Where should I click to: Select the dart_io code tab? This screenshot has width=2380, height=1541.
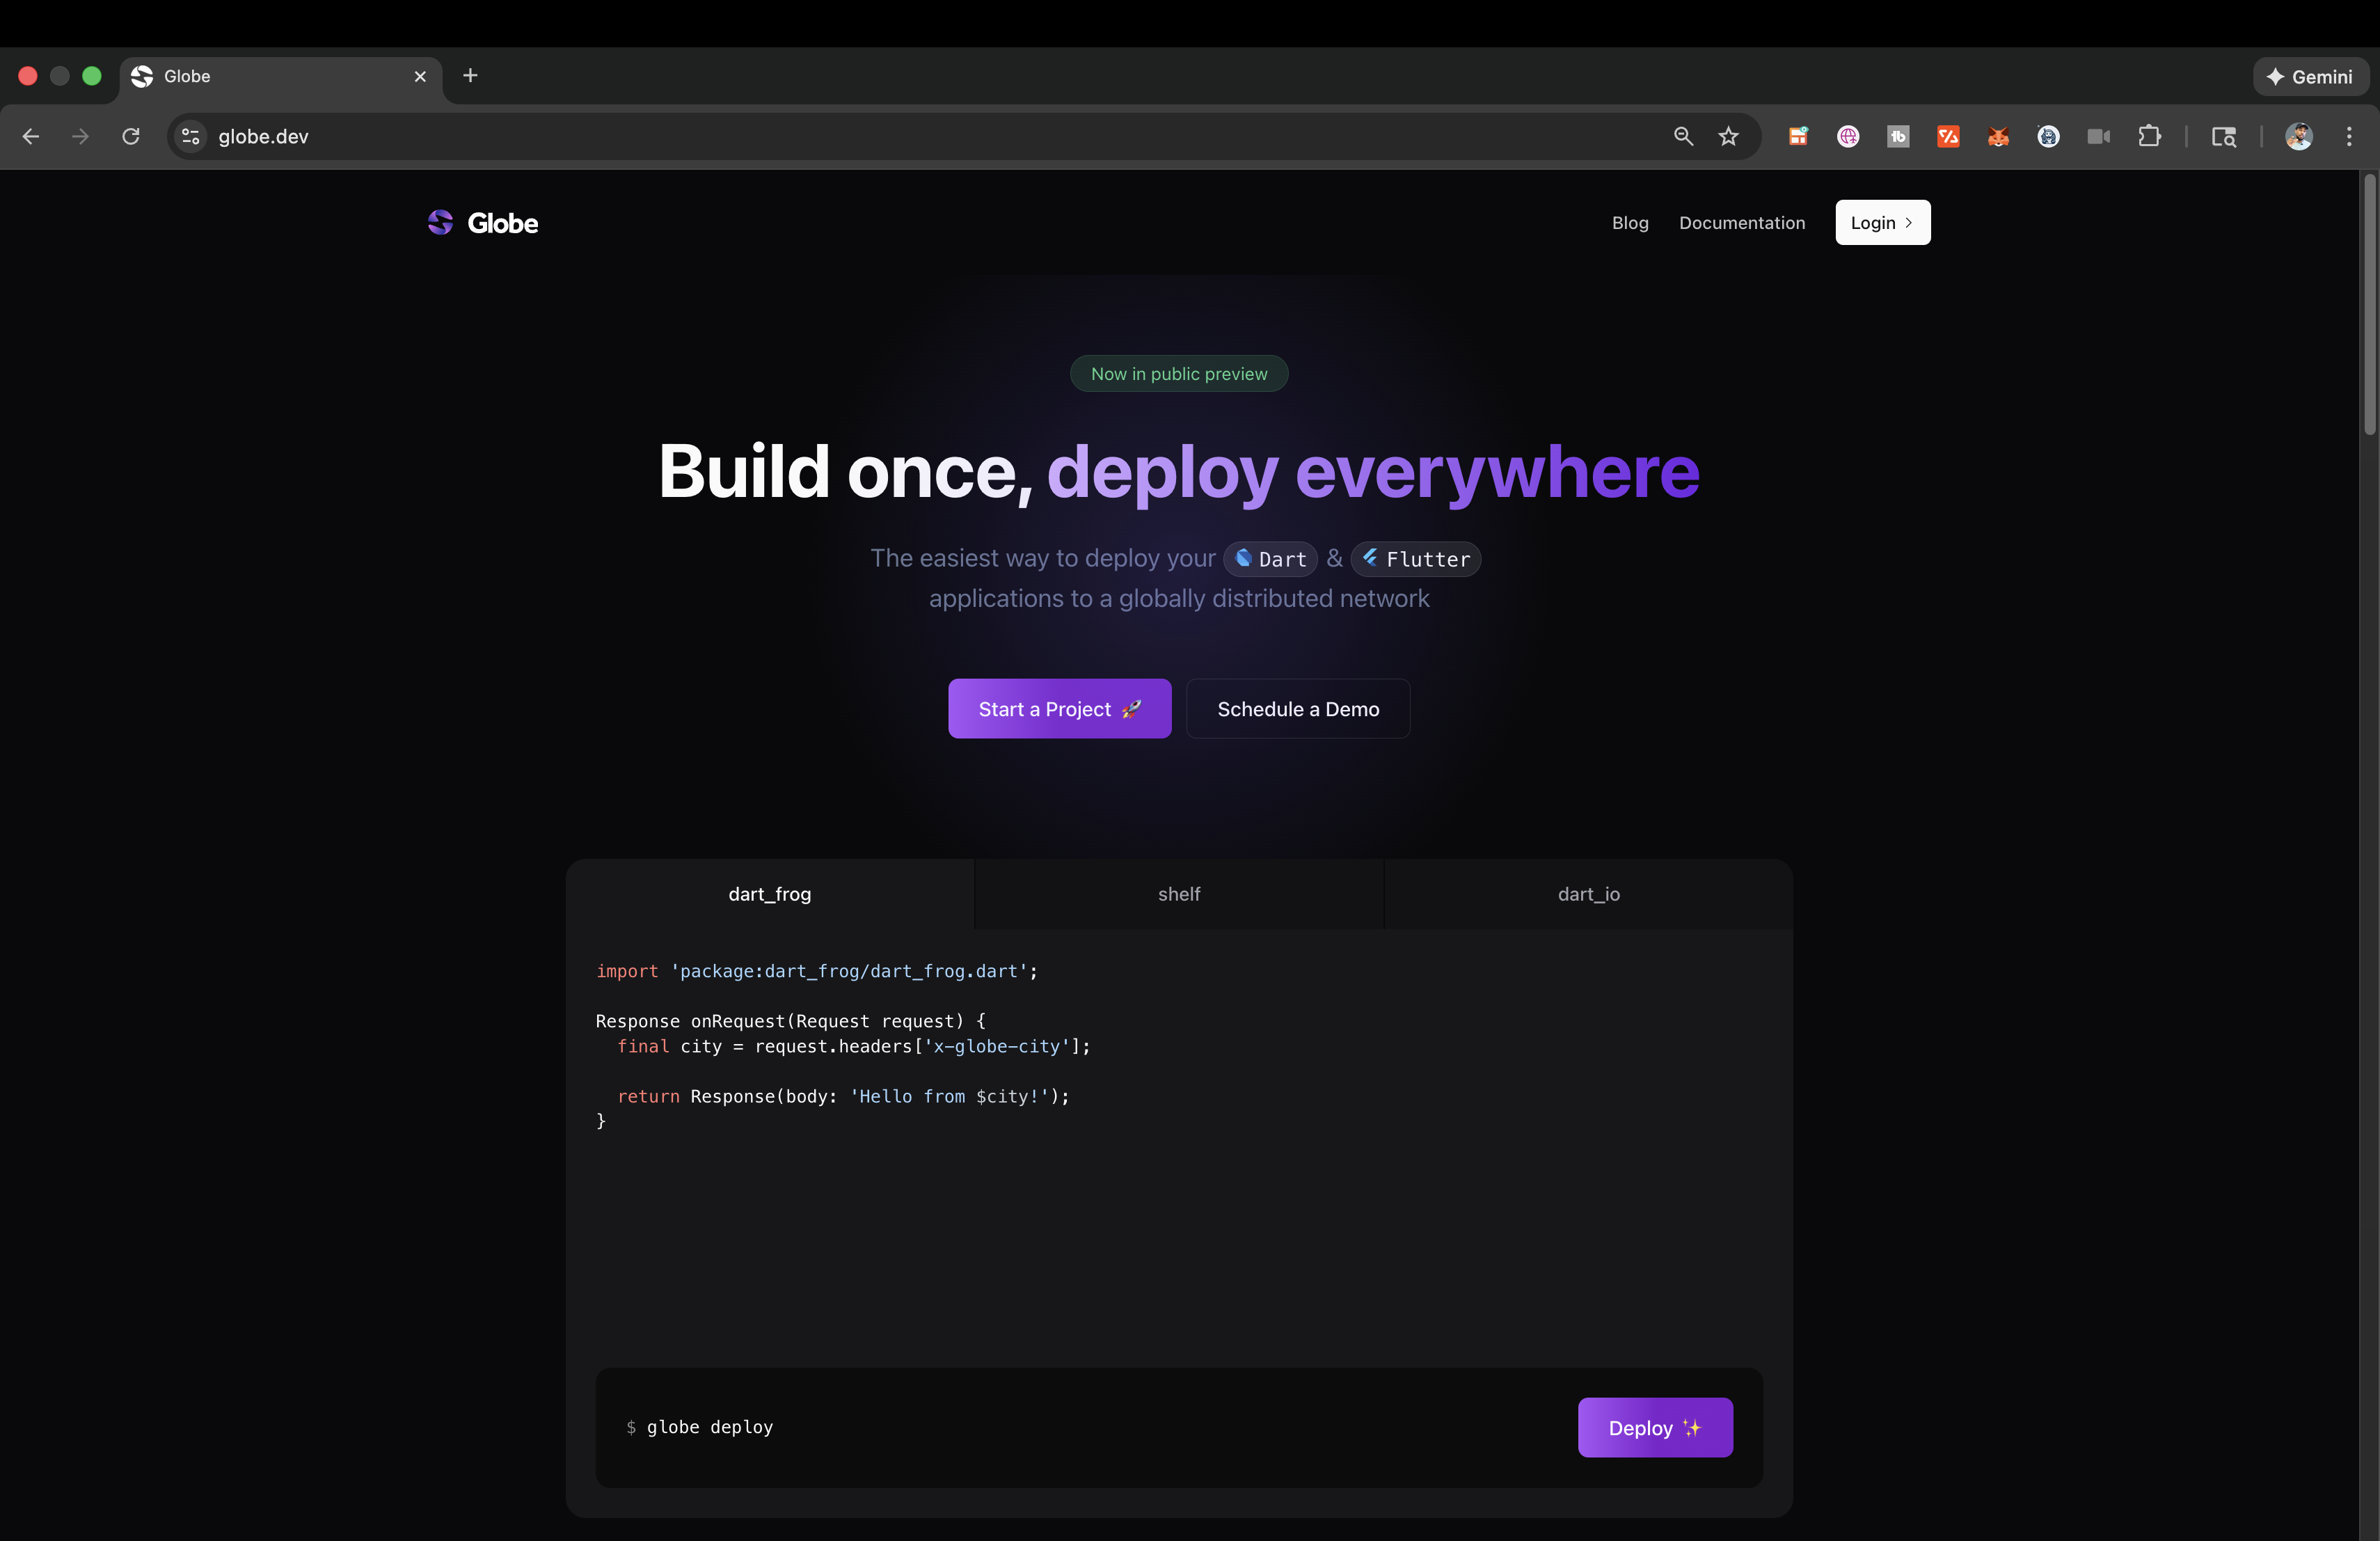(x=1588, y=894)
